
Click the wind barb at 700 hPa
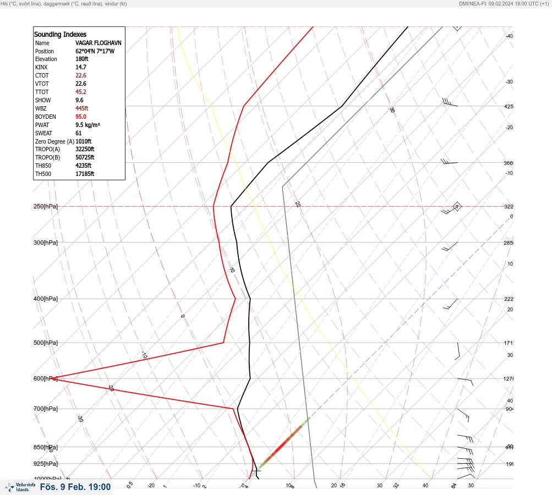click(x=463, y=415)
